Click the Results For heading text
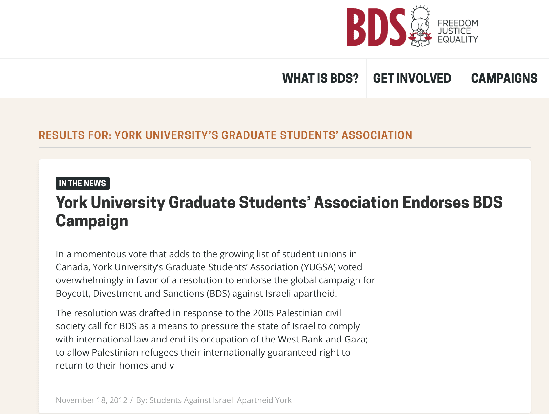The height and width of the screenshot is (414, 549). pos(225,135)
